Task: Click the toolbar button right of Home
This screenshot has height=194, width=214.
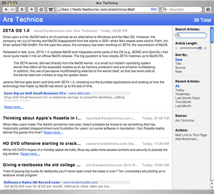Action: click(51, 10)
